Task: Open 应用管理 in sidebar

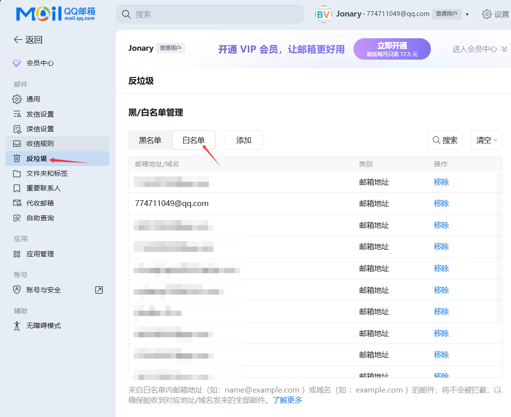Action: pos(57,254)
